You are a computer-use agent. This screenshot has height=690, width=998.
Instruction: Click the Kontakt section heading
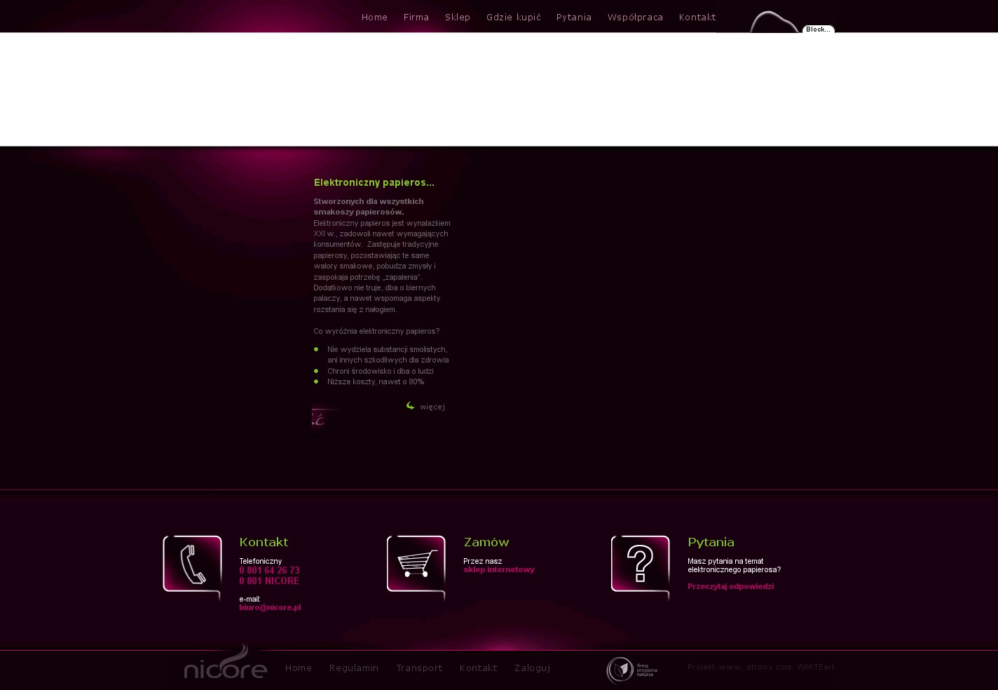(x=264, y=542)
